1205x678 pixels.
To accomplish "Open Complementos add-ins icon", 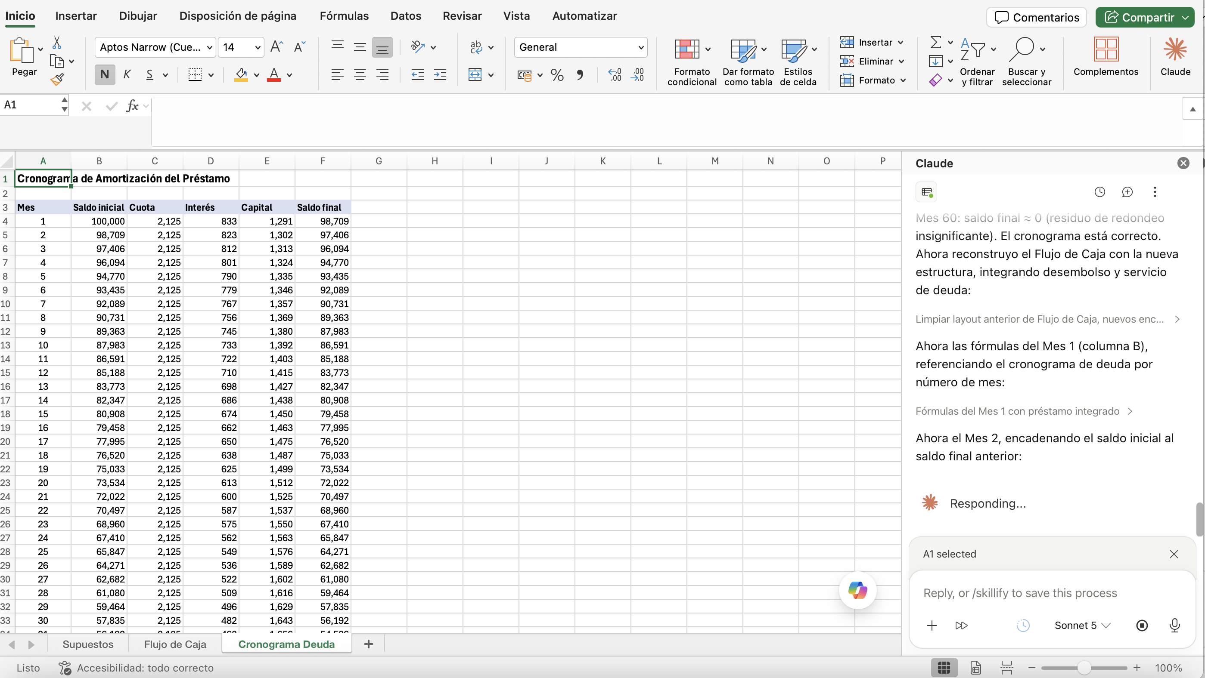I will (x=1106, y=56).
